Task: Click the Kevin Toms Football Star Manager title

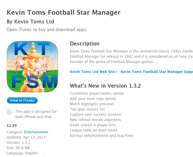Action: click(x=64, y=12)
